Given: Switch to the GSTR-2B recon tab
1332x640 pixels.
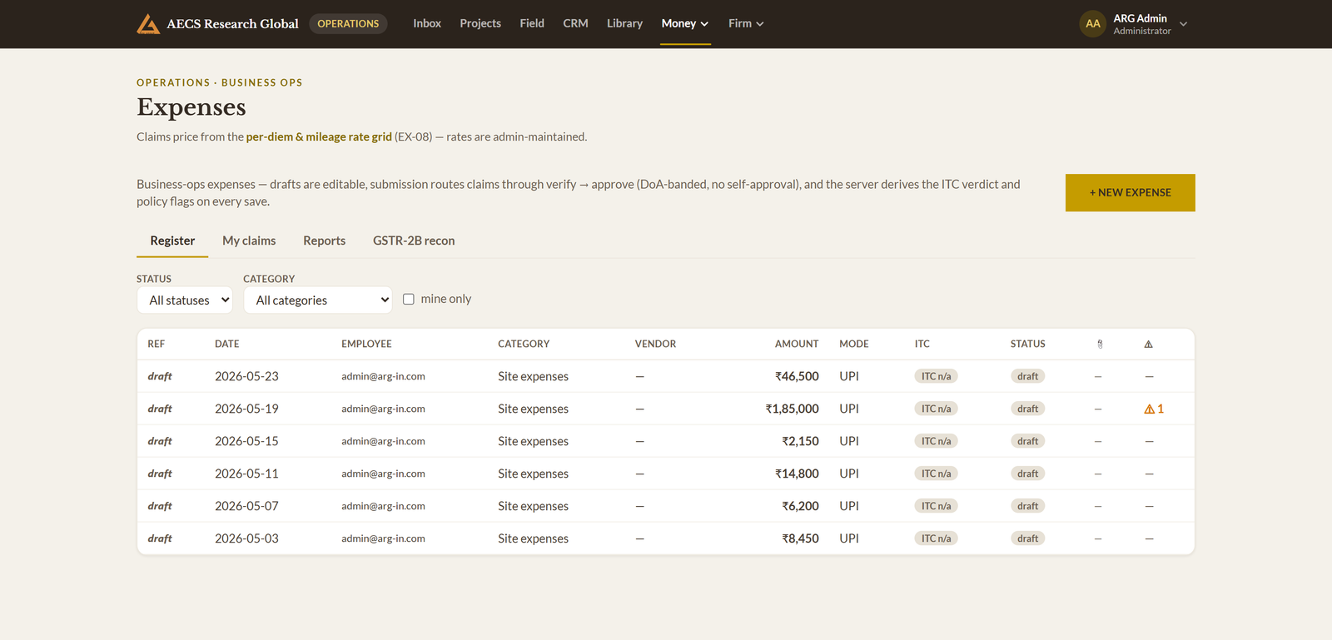Looking at the screenshot, I should point(414,241).
